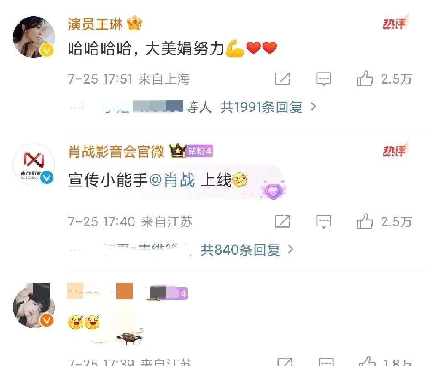Click the username 演员王琳
This screenshot has height=366, width=426.
[95, 24]
